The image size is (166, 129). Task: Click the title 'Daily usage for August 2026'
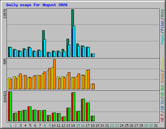(x=37, y=5)
